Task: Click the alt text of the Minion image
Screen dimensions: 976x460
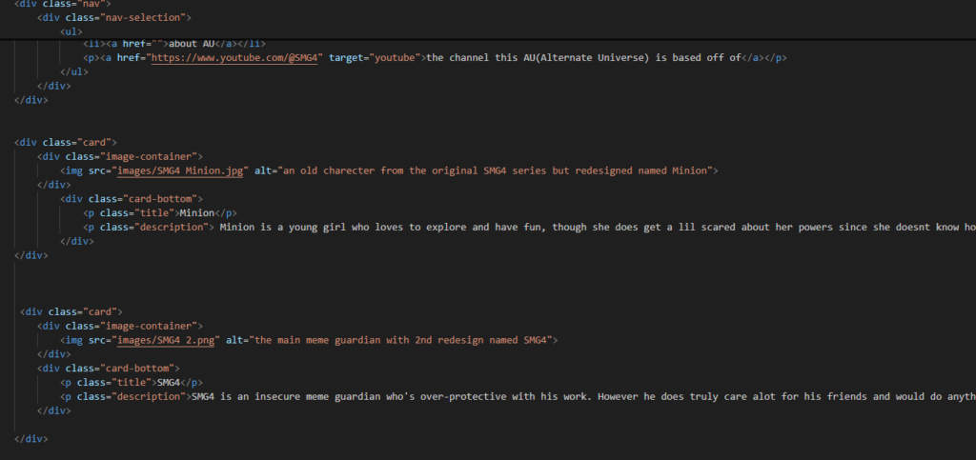Action: (x=496, y=170)
